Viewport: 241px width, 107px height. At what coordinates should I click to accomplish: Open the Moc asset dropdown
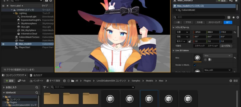point(217,56)
